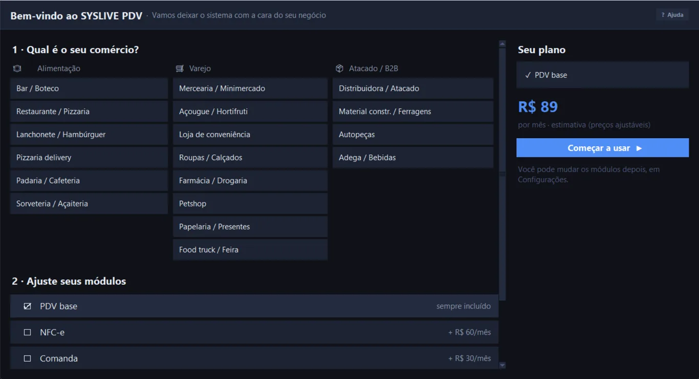Viewport: 699px width, 379px height.
Task: Choose Açougue / Hortifruti option
Action: coord(250,112)
